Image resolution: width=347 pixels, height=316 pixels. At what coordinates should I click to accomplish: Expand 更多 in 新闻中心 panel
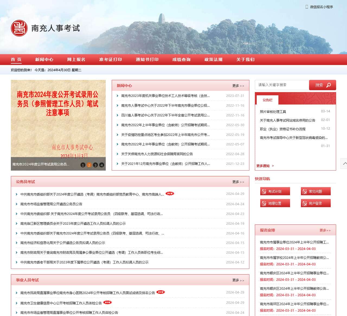click(x=238, y=86)
